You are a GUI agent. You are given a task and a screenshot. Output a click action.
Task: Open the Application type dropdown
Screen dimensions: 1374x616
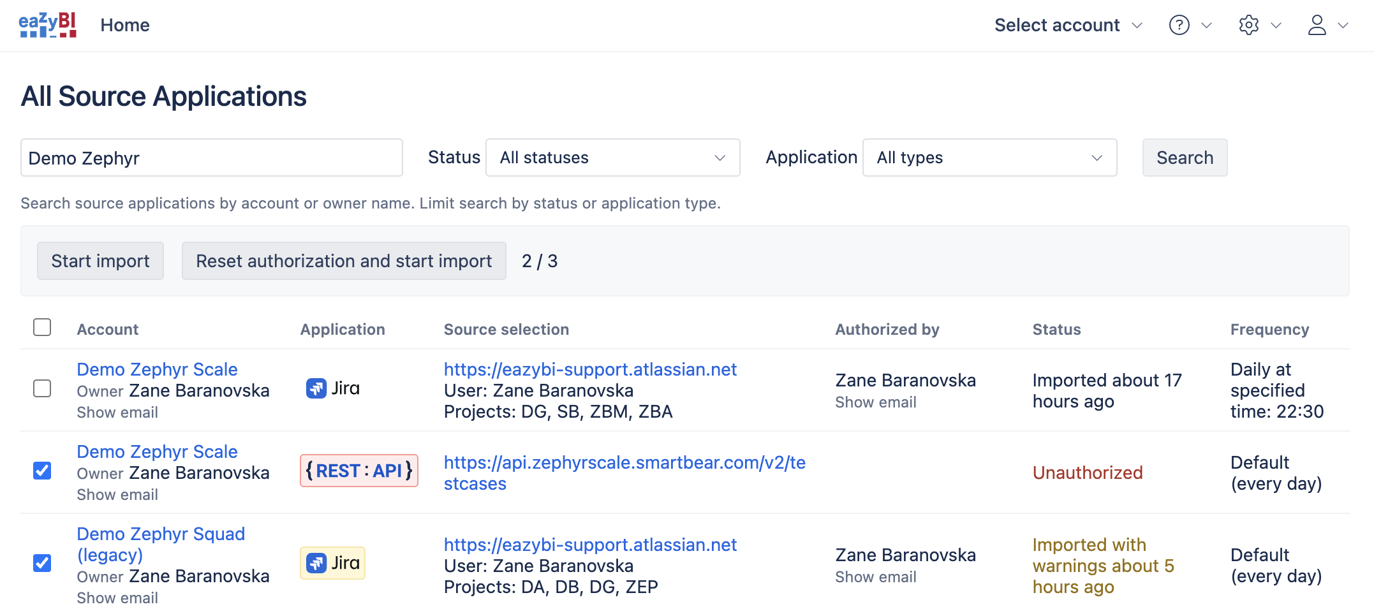coord(990,158)
